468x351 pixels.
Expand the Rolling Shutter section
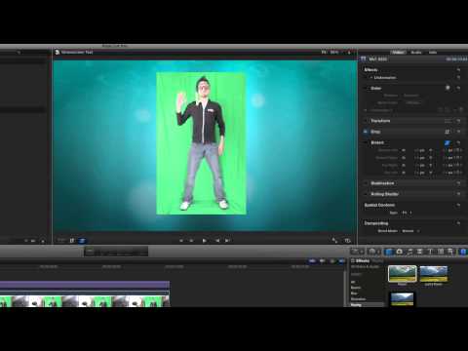click(410, 194)
